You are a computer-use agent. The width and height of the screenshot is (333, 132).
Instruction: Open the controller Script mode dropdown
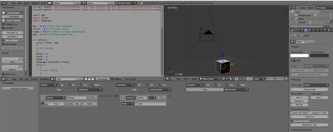[128, 104]
